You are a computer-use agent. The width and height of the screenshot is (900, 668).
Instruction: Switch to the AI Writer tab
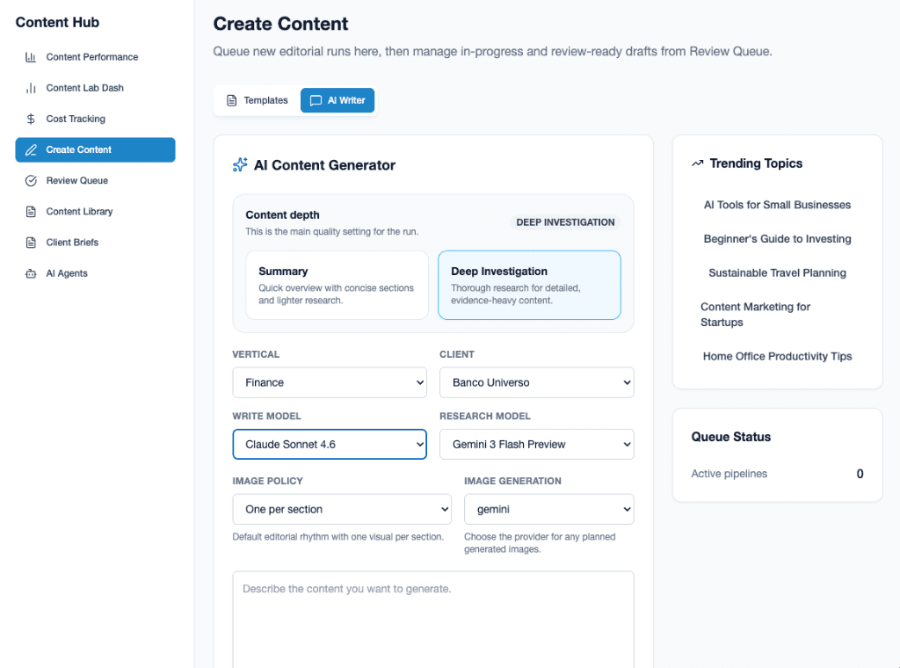pyautogui.click(x=337, y=100)
